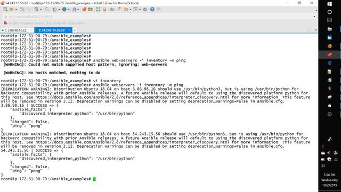Click the Session Properties toolbar icon
The width and height of the screenshot is (341, 192).
point(36,10)
